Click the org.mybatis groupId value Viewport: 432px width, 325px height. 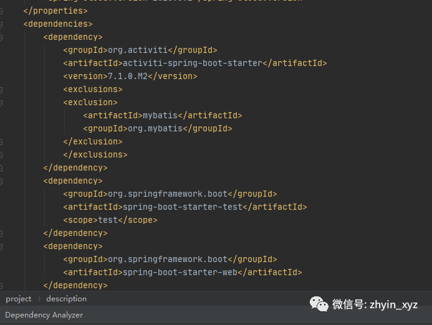pos(155,129)
